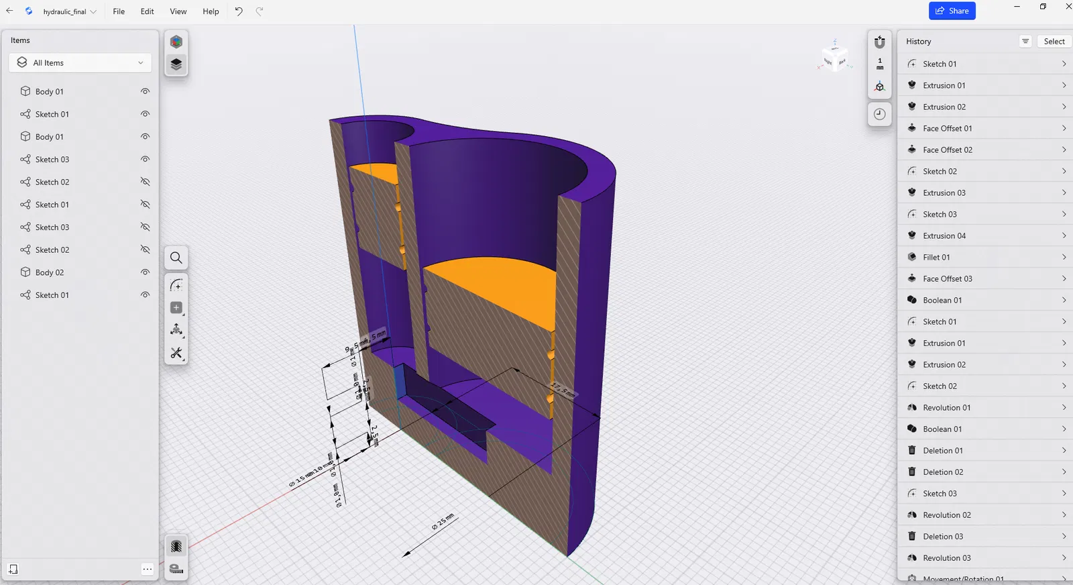Open the colored cube appearance tool
The height and width of the screenshot is (585, 1073).
coord(176,42)
